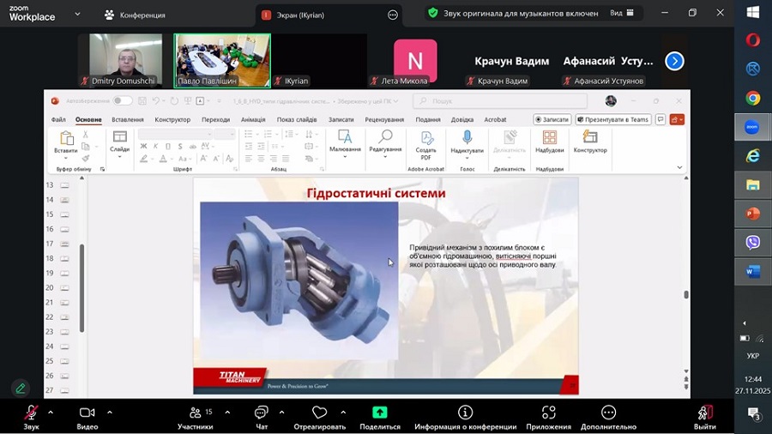Switch to the Вставлення ribbon tab
Image resolution: width=772 pixels, height=434 pixels.
pos(128,120)
